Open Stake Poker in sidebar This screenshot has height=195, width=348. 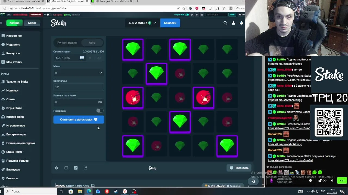click(x=14, y=152)
